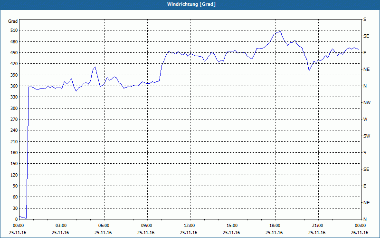The width and height of the screenshot is (380, 238).
Task: Click the 240 left-axis value
Action: pos(14,130)
